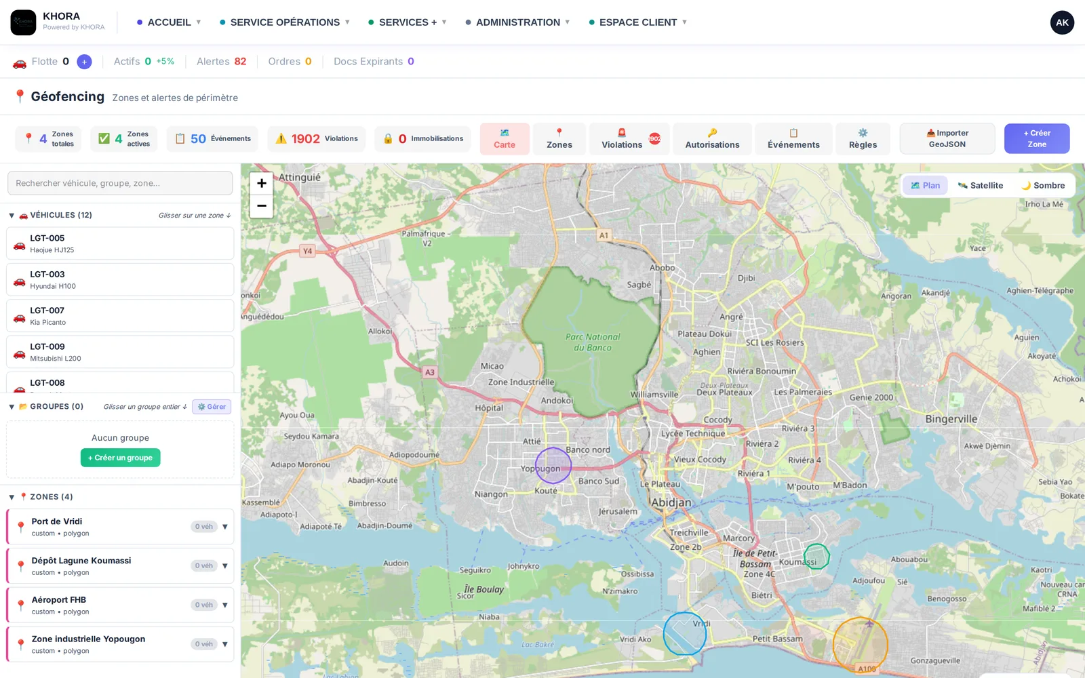This screenshot has width=1085, height=678.
Task: Open the SERVICE OPÉRATIONS menu
Action: coord(285,22)
